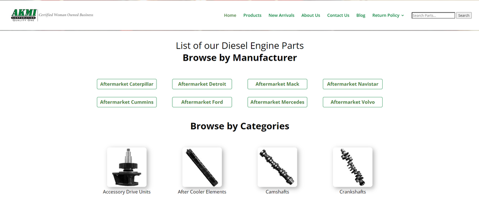
Task: Click into the Search Parts field
Action: (433, 16)
